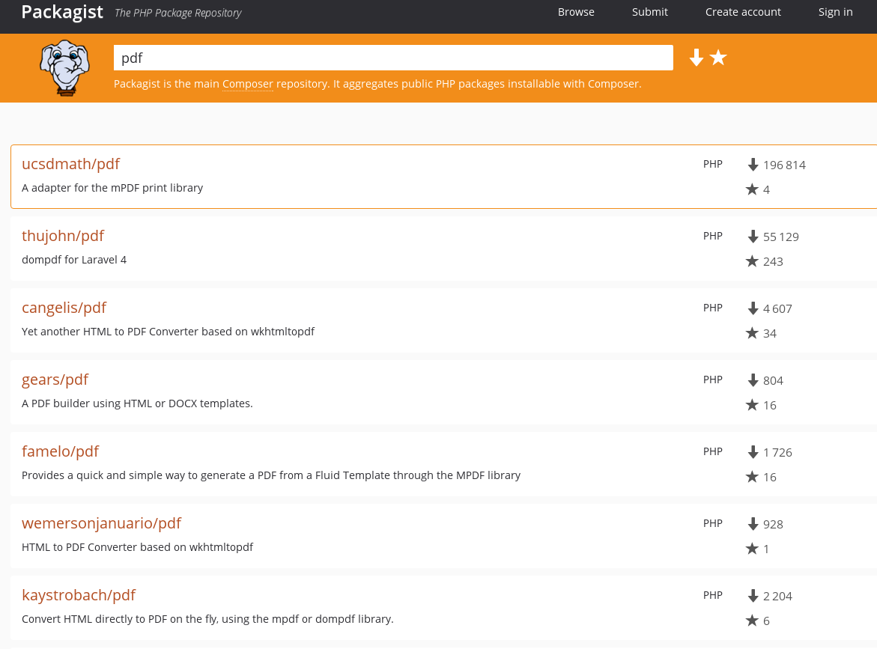Follow the Composer link in the banner

tap(248, 84)
